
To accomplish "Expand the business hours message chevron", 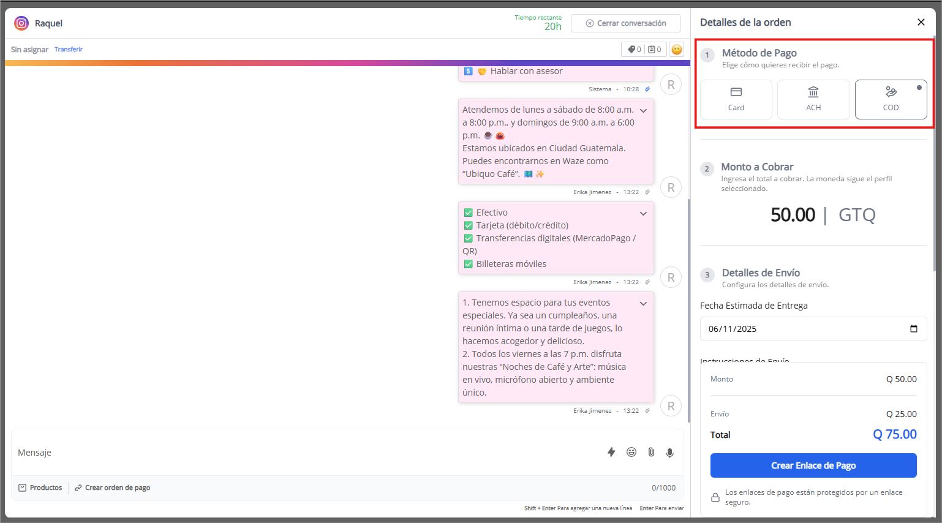I will (x=643, y=111).
